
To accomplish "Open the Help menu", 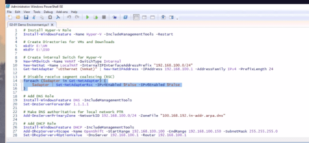I will pyautogui.click(x=74, y=12).
